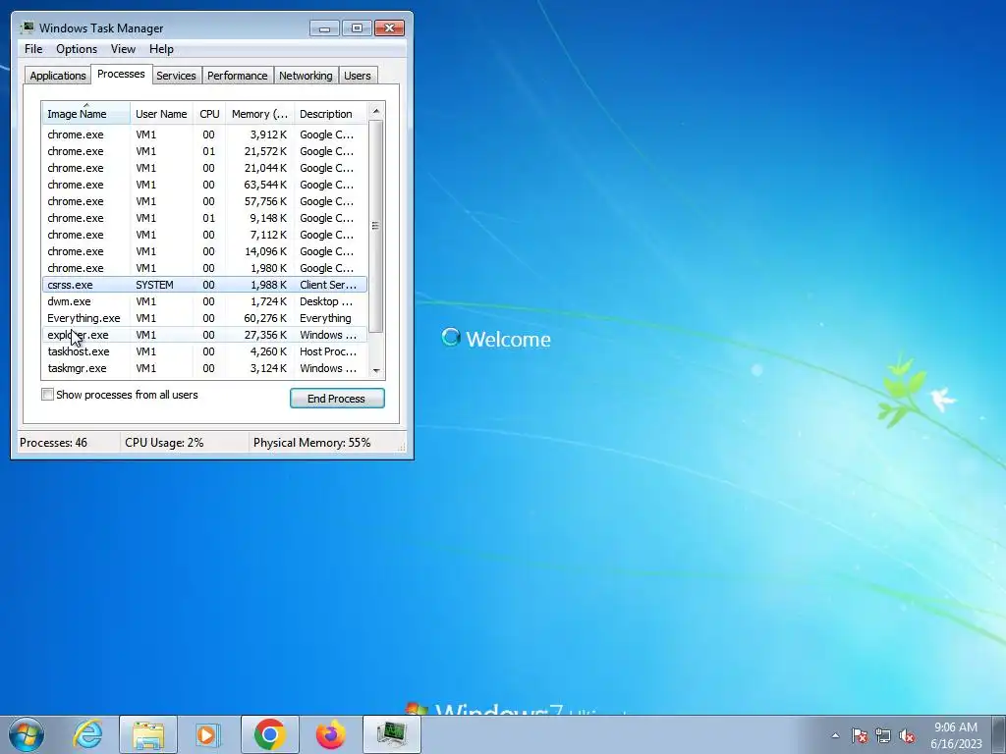Select the Everything.exe process
The image size is (1006, 754).
click(x=204, y=318)
